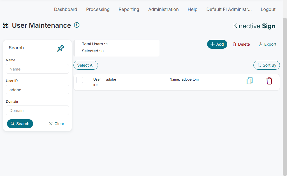This screenshot has height=176, width=287.
Task: Open the Sort By options
Action: (267, 65)
